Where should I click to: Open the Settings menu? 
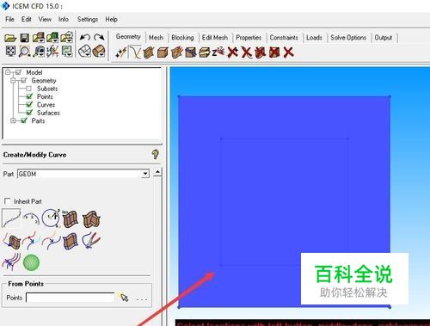pos(88,20)
